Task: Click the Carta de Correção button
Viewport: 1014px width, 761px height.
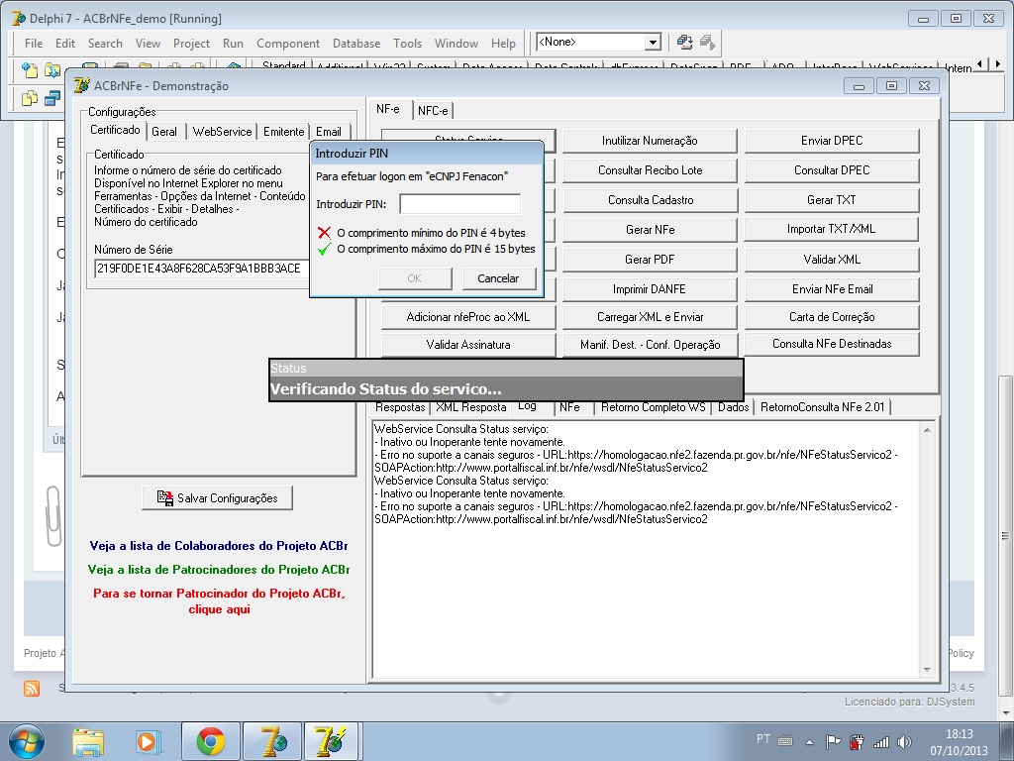Action: click(832, 317)
